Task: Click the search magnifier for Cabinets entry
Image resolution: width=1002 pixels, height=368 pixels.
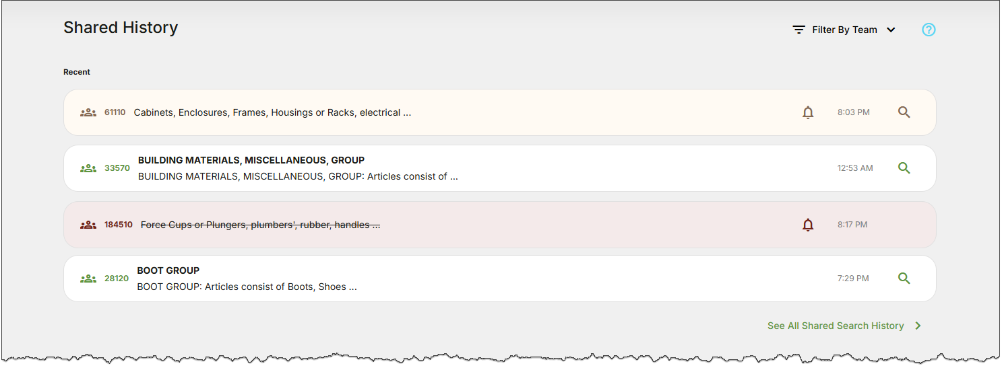Action: pos(904,112)
